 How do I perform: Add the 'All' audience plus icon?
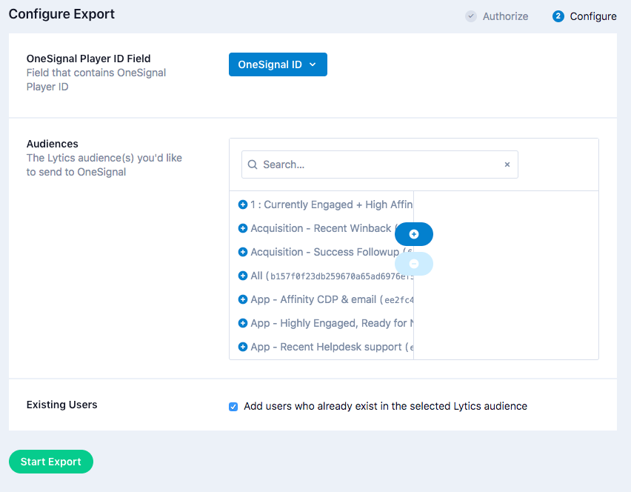pos(243,276)
